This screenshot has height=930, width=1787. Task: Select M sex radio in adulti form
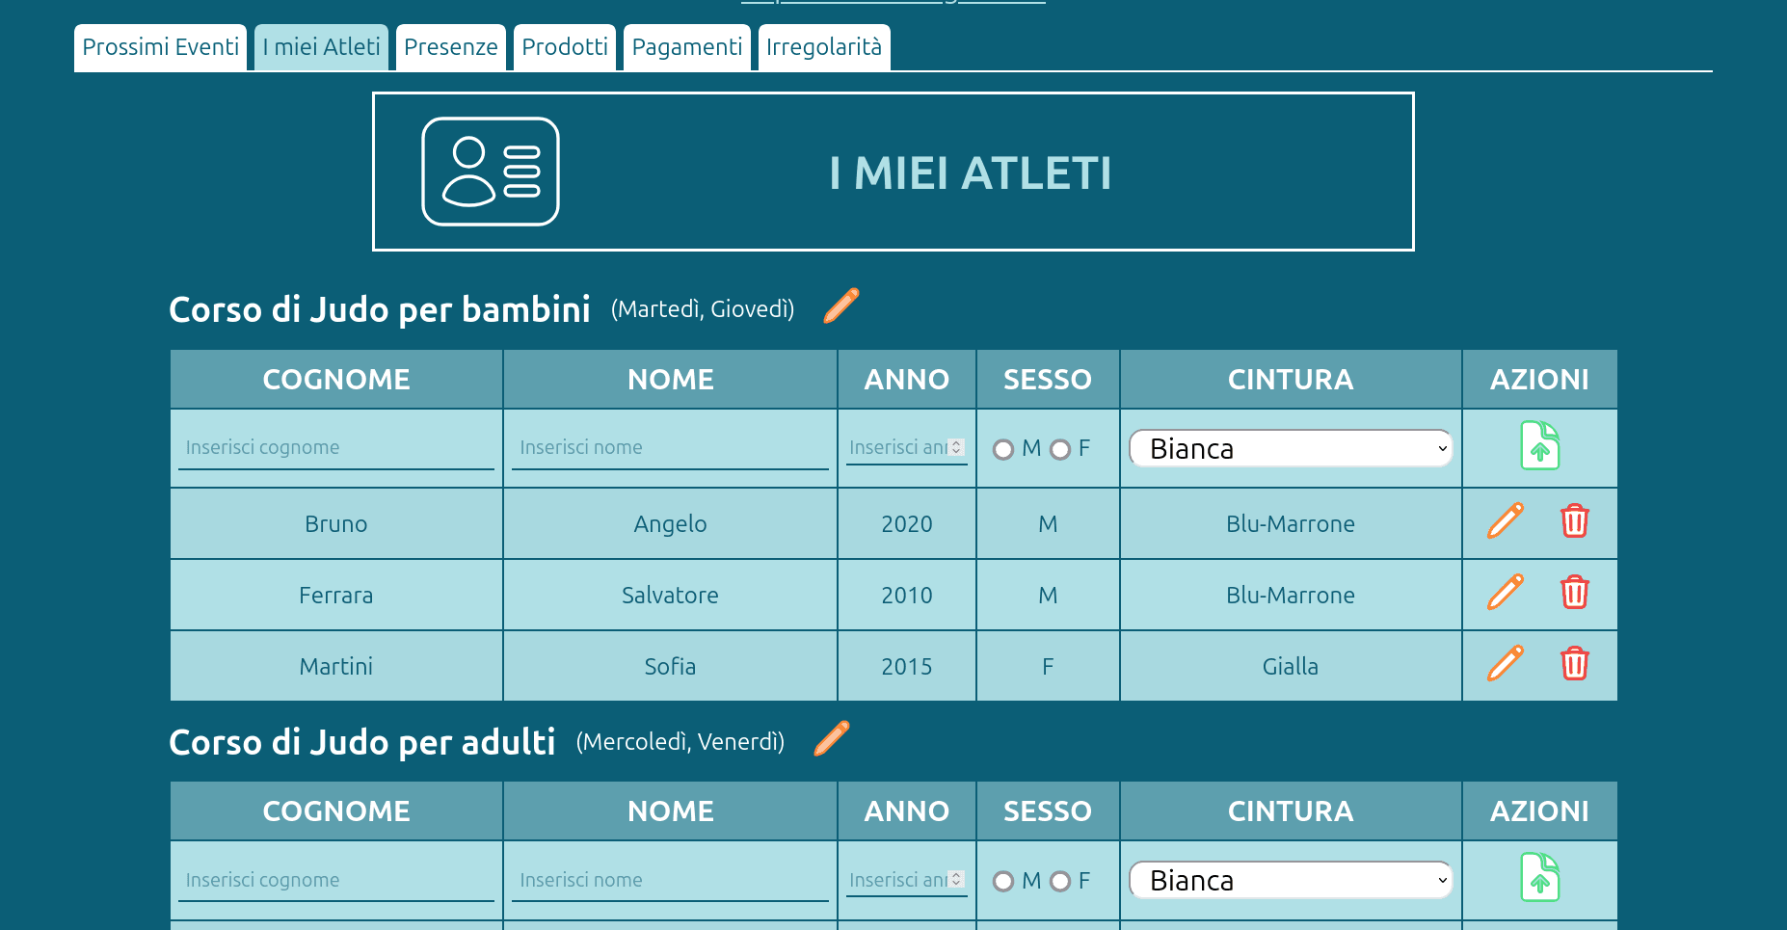tap(1003, 881)
